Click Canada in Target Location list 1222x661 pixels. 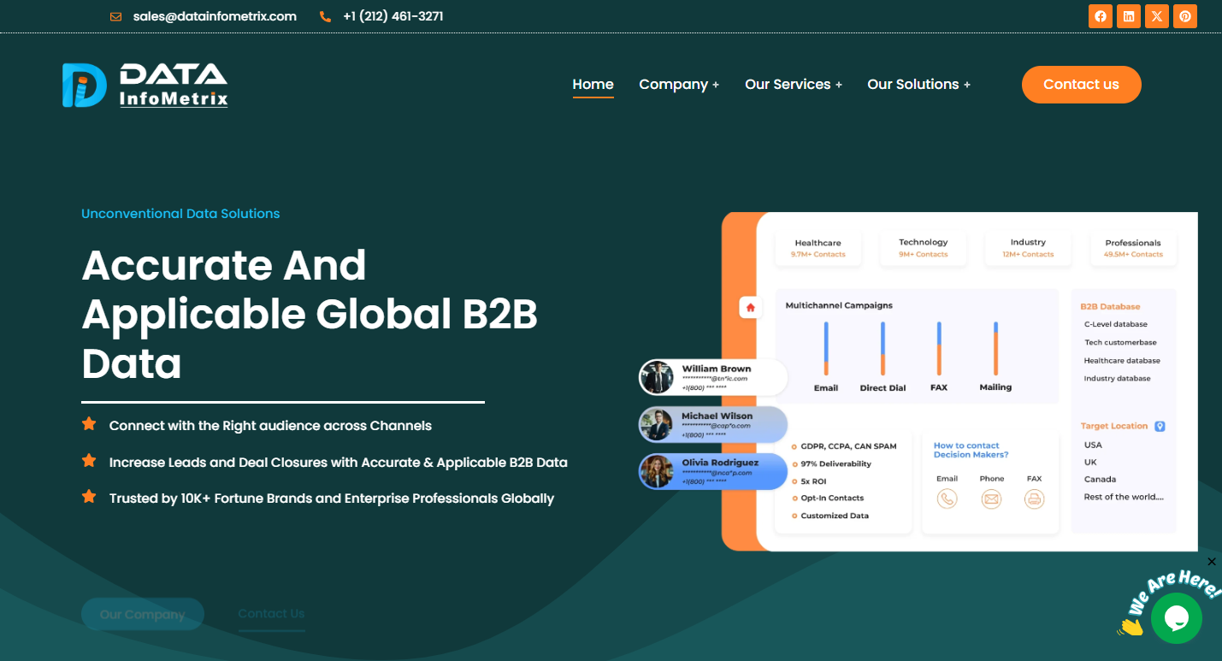click(1100, 479)
